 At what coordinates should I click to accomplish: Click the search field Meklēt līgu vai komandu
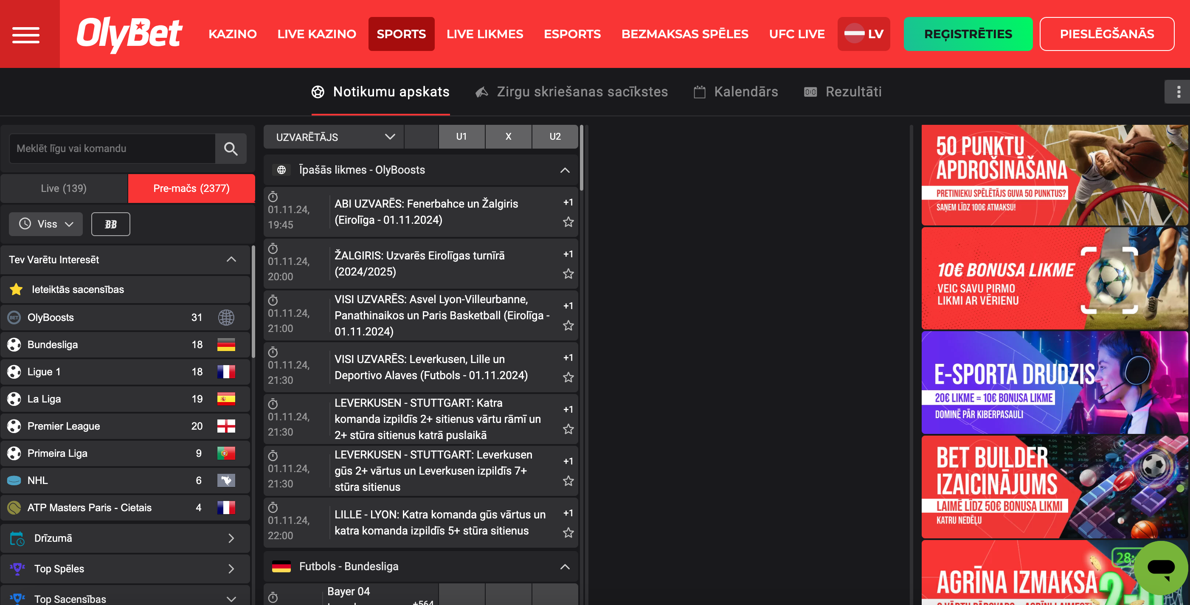coord(112,149)
